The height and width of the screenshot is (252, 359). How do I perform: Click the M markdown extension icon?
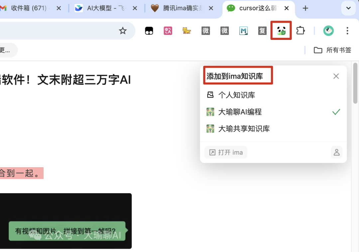point(243,31)
